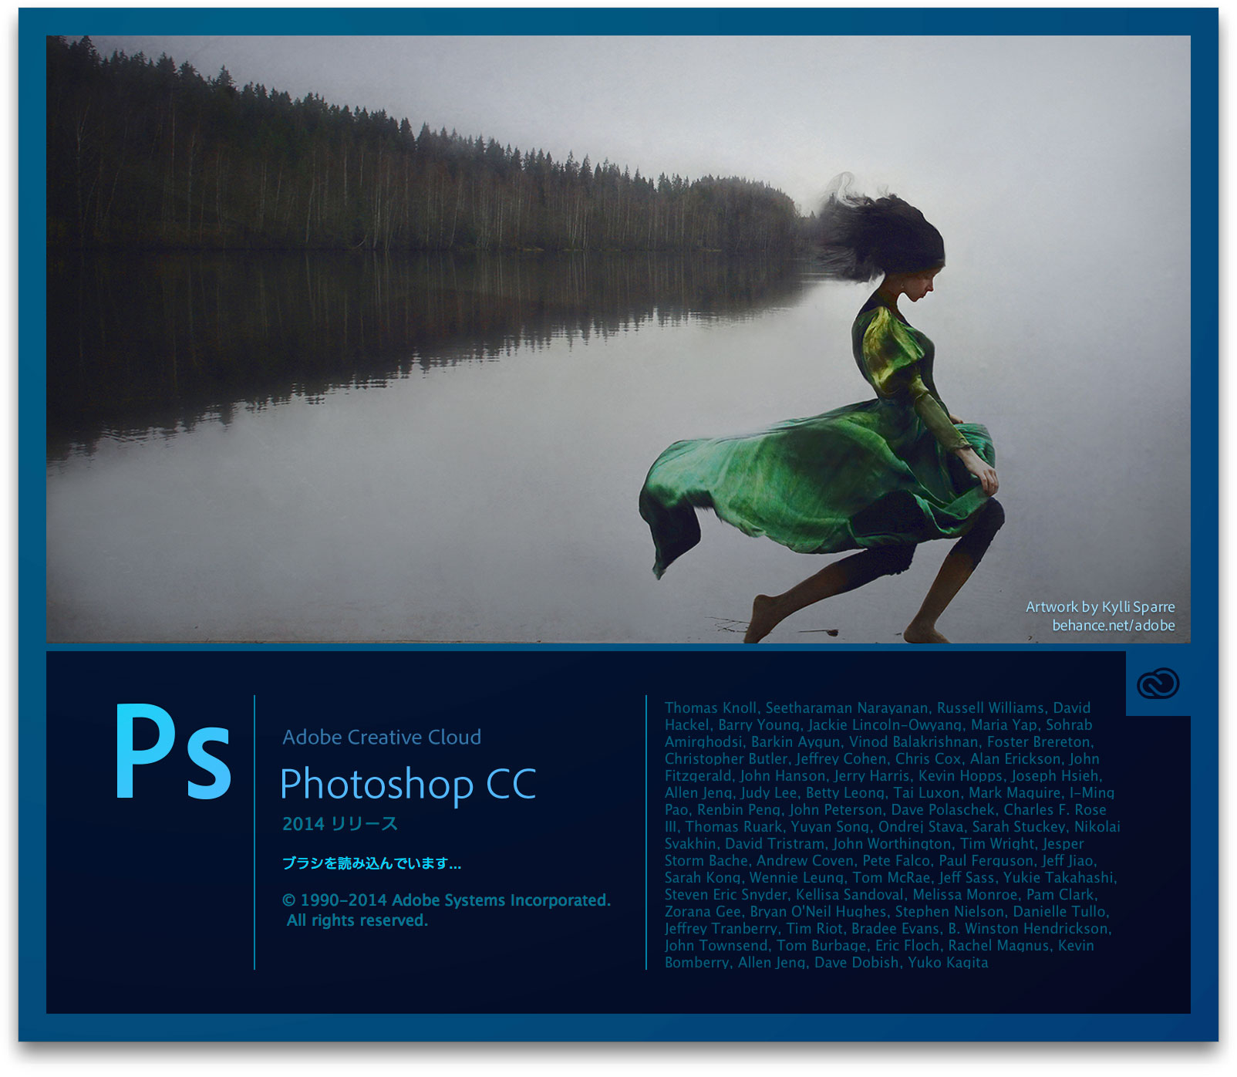Click the 'All rights reserved.' line
The height and width of the screenshot is (1077, 1237).
357,920
